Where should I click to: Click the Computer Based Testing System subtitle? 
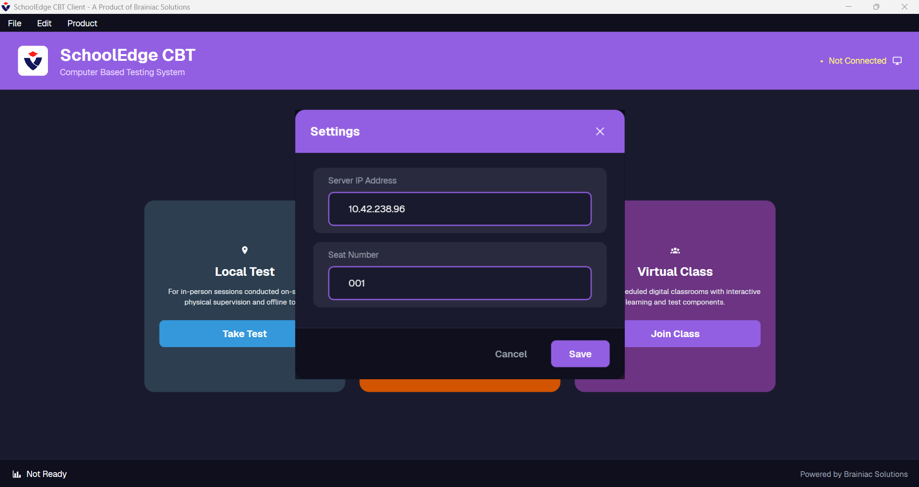click(122, 72)
